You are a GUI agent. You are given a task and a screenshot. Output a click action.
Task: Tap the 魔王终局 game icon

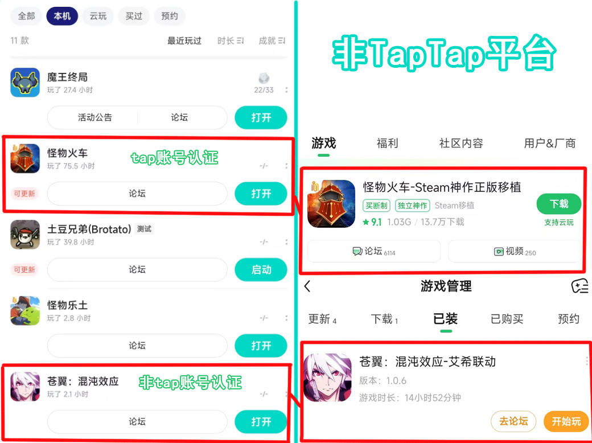click(25, 83)
